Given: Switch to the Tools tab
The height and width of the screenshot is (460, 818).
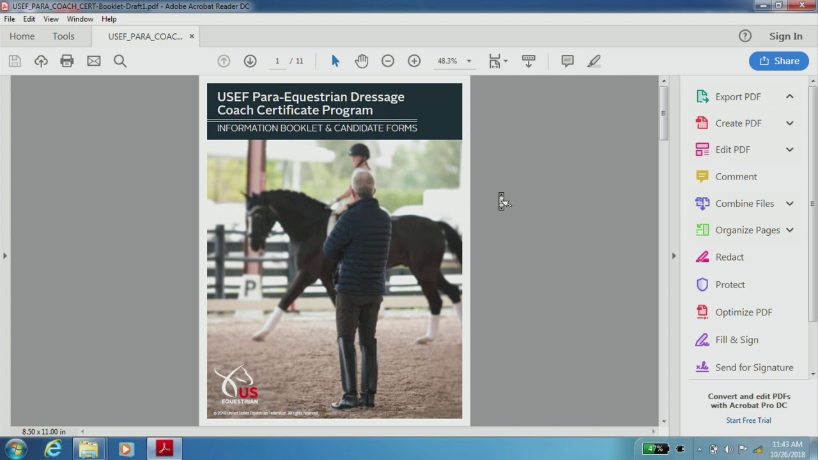Looking at the screenshot, I should coord(63,36).
